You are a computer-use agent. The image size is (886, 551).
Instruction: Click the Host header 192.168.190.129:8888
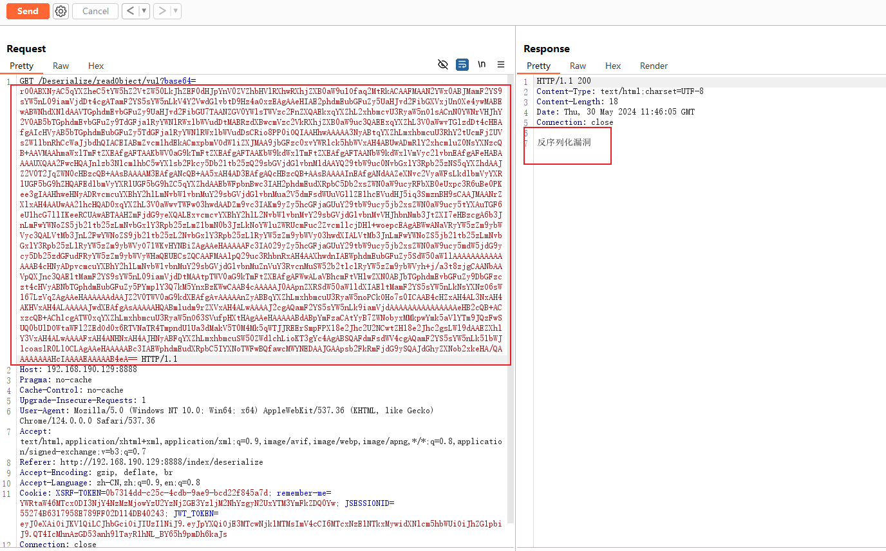click(x=78, y=369)
